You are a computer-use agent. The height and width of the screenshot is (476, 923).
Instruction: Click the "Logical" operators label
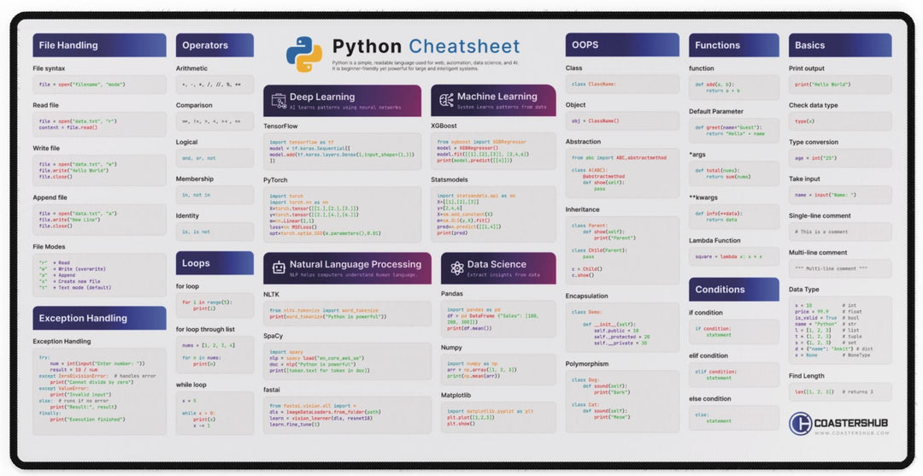coord(187,143)
